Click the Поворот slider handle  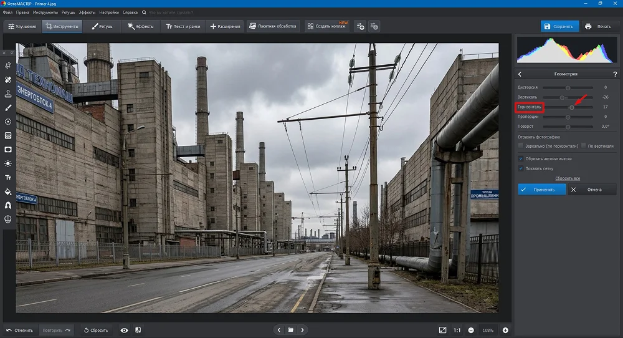click(568, 127)
